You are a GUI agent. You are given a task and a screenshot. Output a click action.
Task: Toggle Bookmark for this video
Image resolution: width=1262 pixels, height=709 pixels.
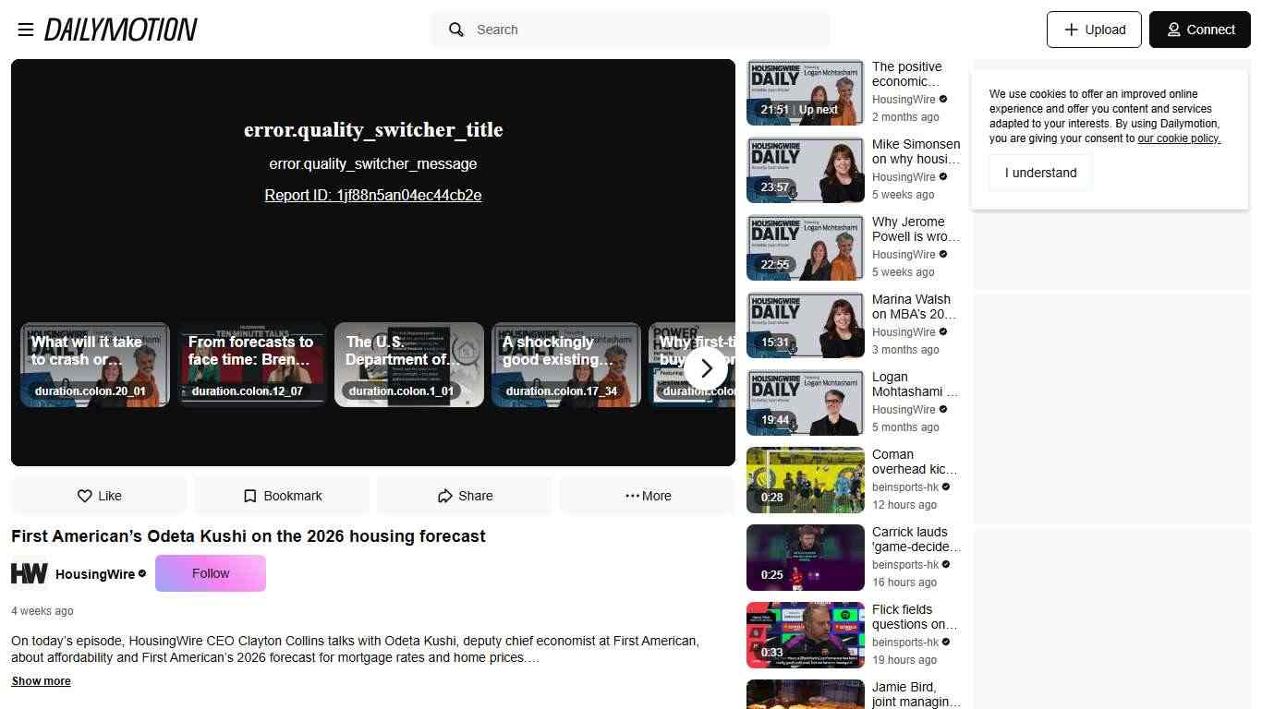pos(281,496)
